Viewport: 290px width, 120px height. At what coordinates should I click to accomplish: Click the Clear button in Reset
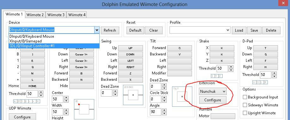[153, 30]
